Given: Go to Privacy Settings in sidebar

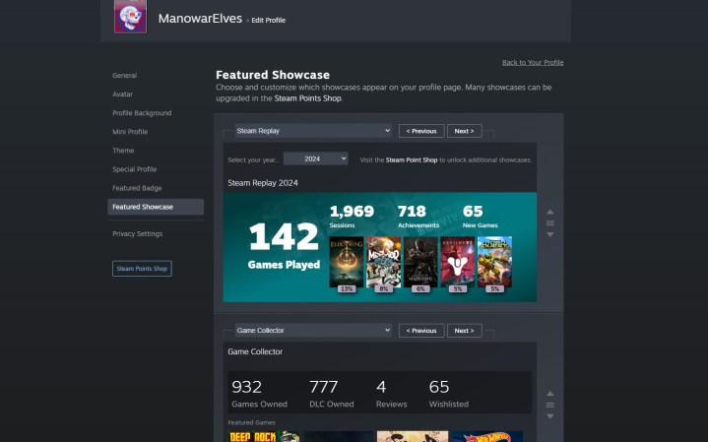Looking at the screenshot, I should coord(138,234).
